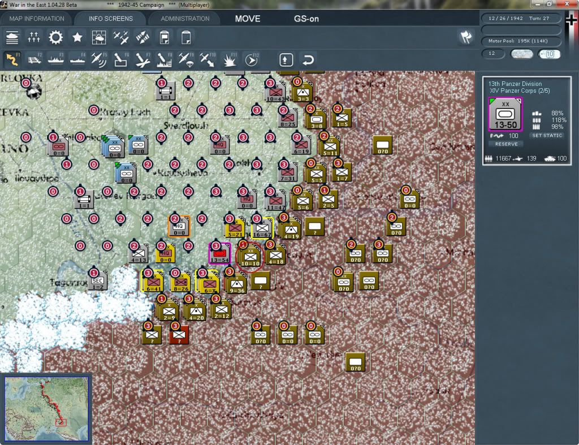
Task: Select the red Soviet infantry unit marked ?
Action: tap(179, 335)
